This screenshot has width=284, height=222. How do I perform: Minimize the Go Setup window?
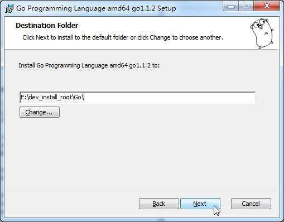click(x=231, y=6)
